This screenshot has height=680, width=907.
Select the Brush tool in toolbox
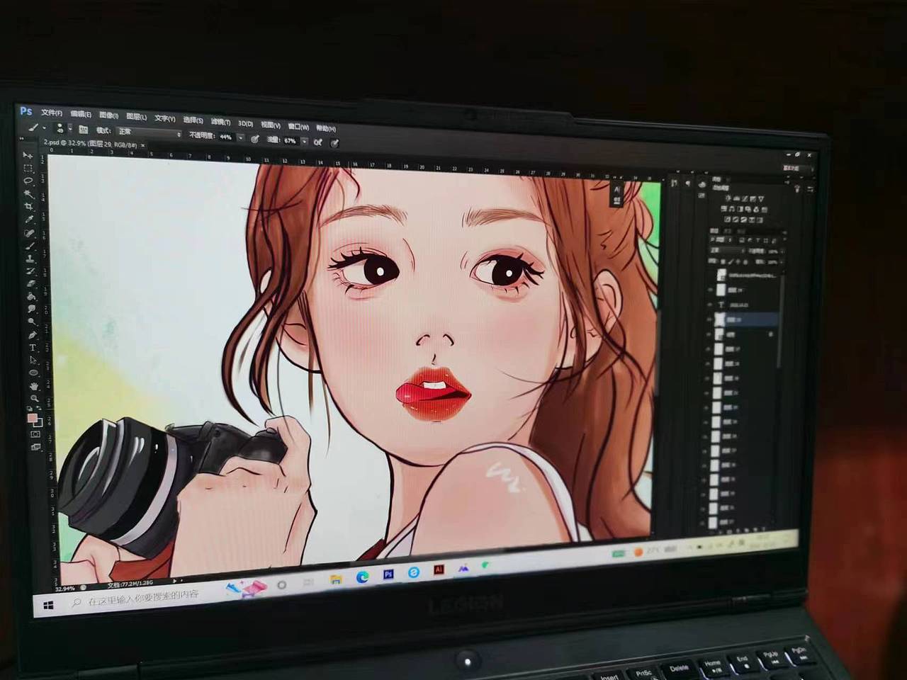tap(30, 246)
